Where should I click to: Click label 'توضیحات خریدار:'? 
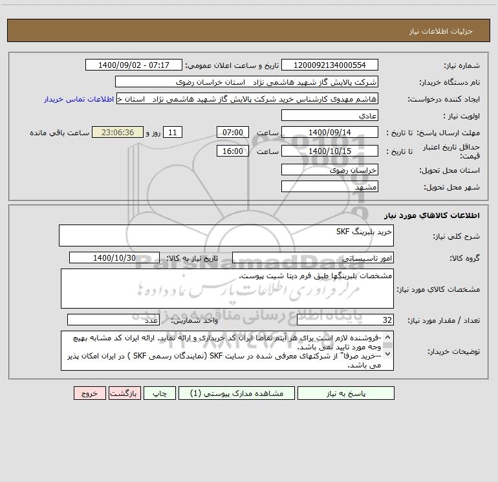point(454,351)
